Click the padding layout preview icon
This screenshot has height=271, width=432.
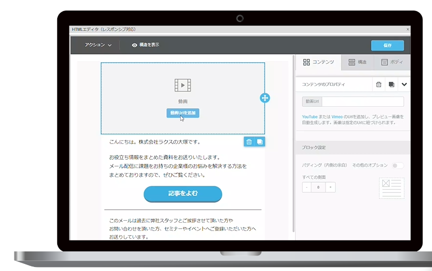coord(391,188)
